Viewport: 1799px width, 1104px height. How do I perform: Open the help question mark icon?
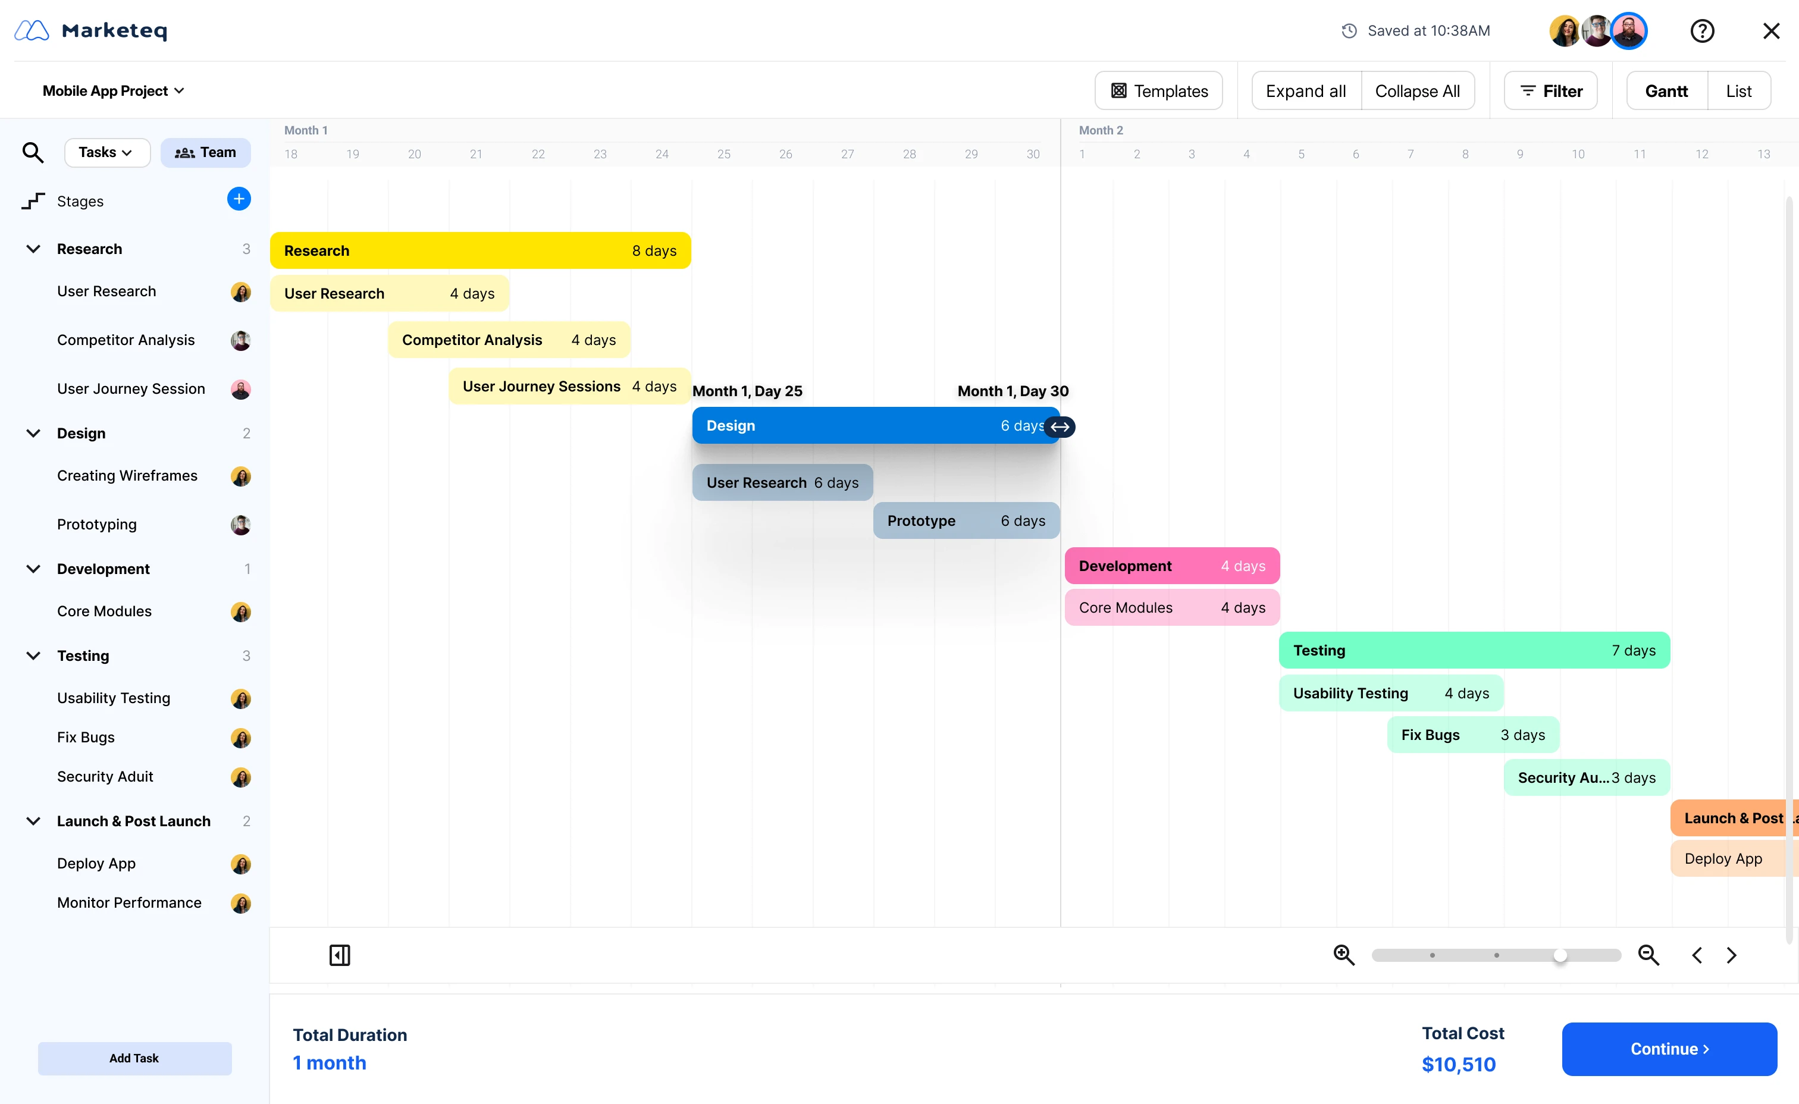coord(1702,31)
